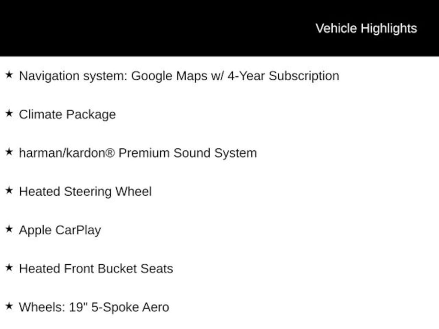Select the star beside Wheels 19" 5-Spoke Aero

click(x=9, y=306)
